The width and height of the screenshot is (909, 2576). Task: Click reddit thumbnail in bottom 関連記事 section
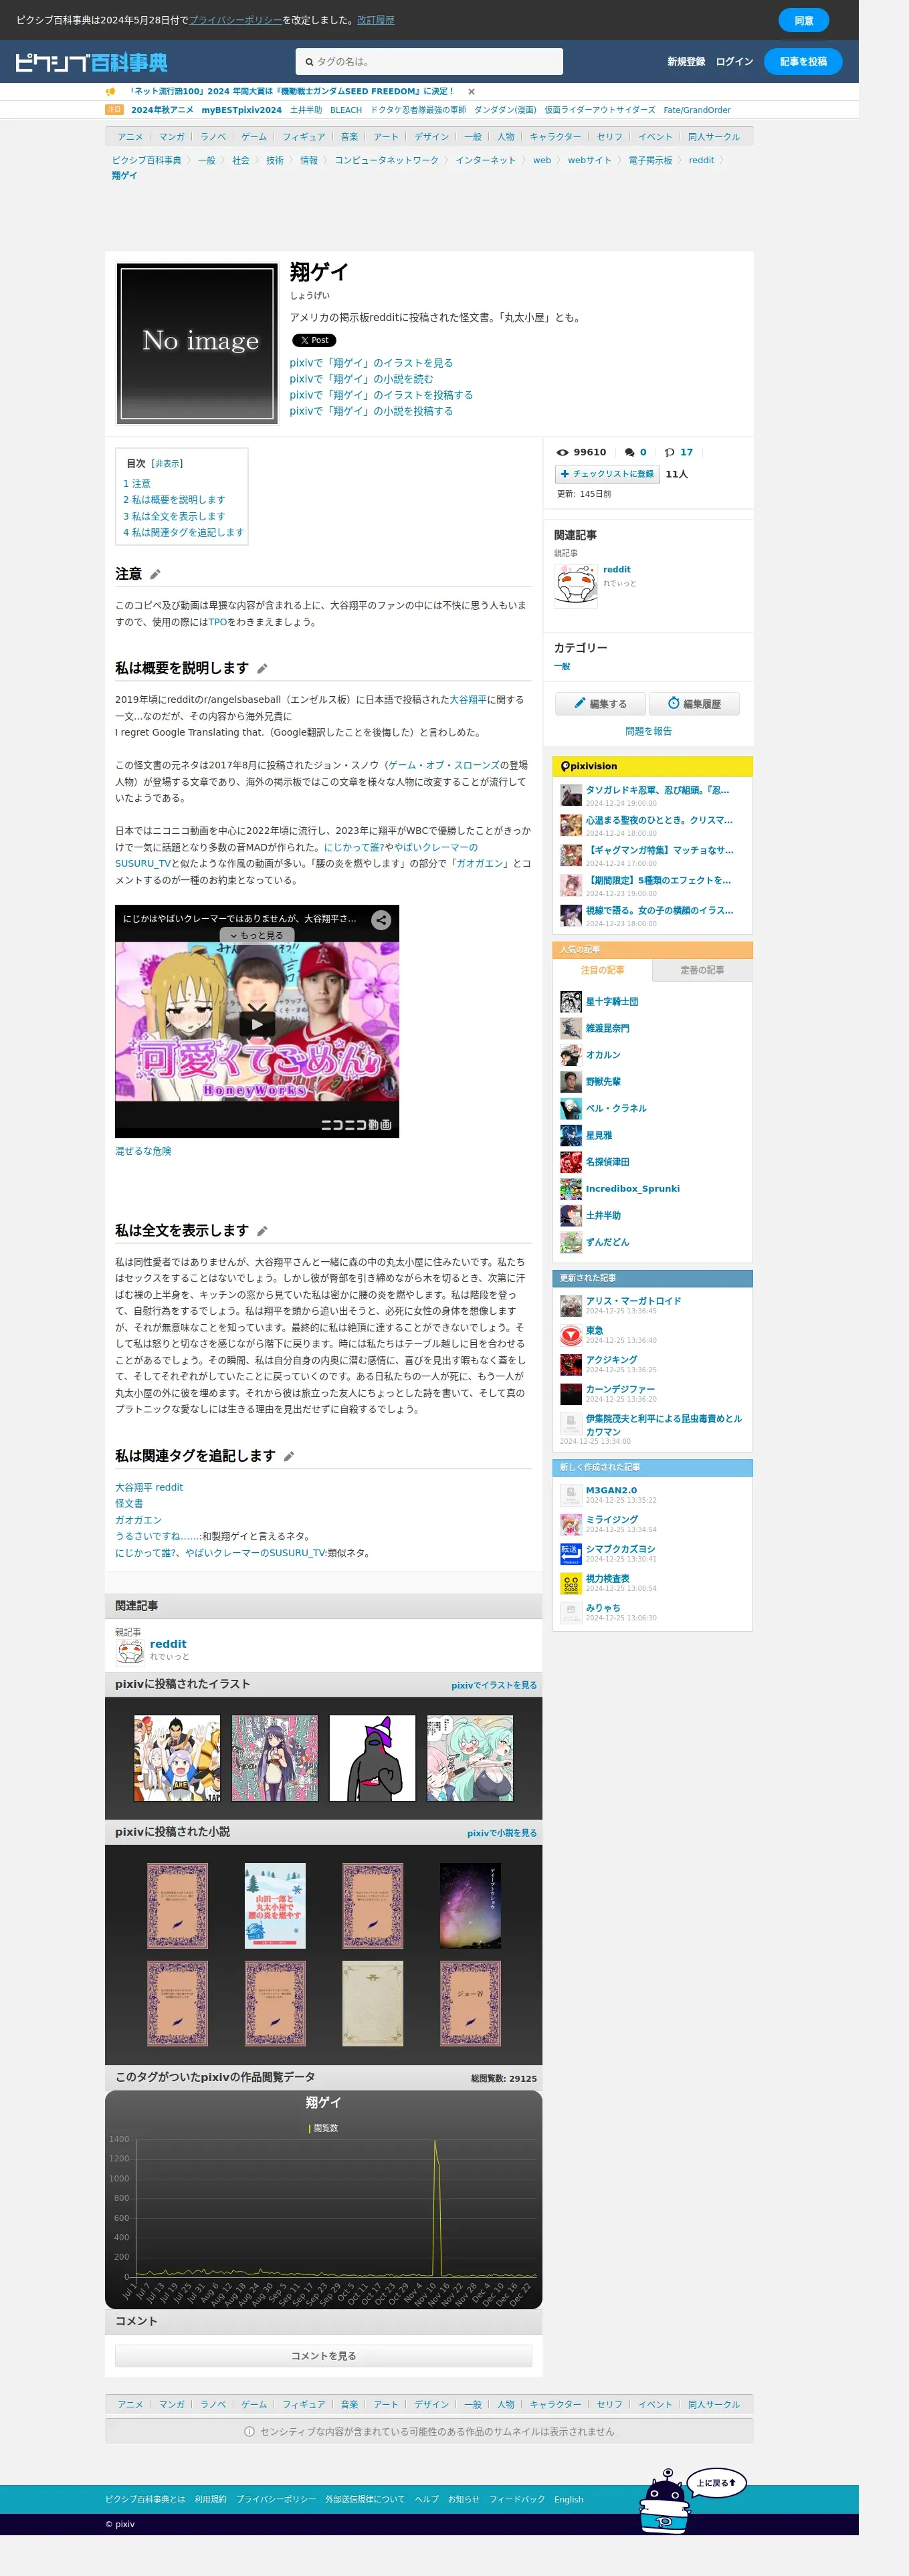[130, 1651]
